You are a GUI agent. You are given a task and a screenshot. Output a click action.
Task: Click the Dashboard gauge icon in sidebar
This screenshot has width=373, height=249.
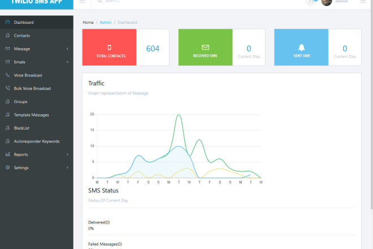click(7, 22)
